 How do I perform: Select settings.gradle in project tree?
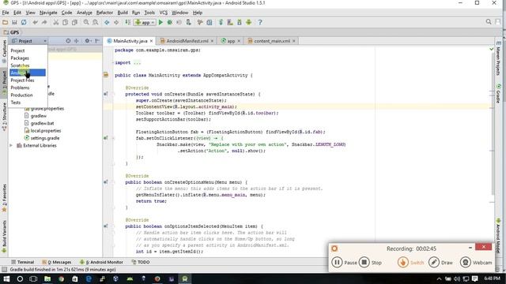[x=42, y=138]
